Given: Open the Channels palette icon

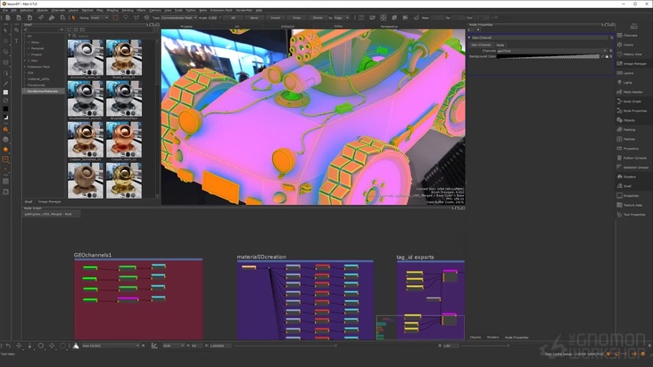Looking at the screenshot, I should (618, 35).
